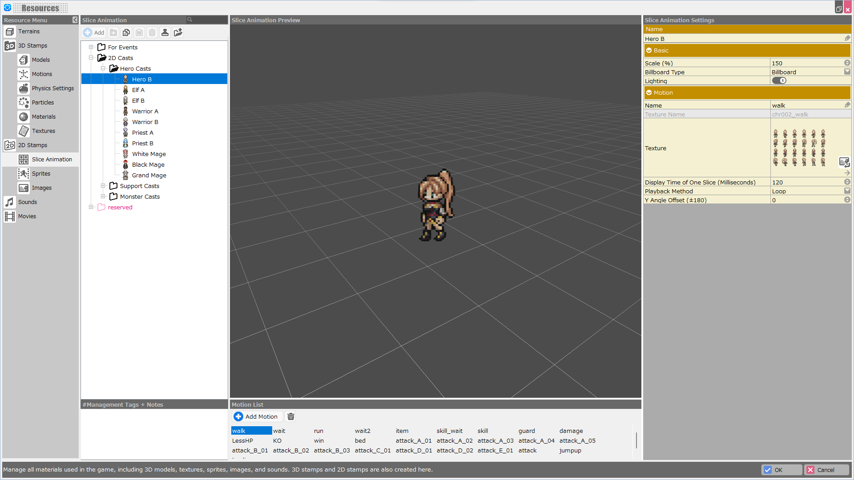Click the texture image picker icon

point(844,162)
